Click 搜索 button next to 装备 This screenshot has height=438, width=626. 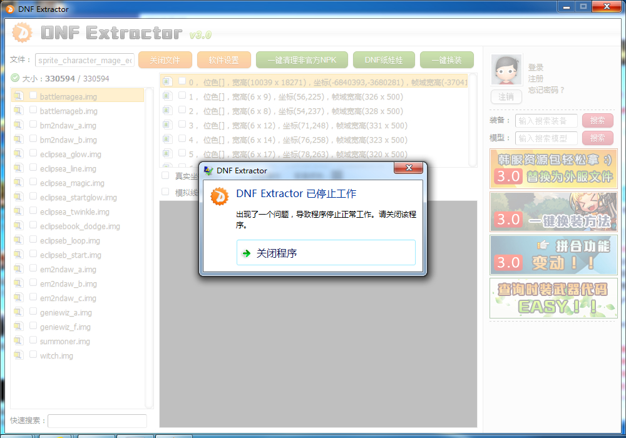(597, 121)
